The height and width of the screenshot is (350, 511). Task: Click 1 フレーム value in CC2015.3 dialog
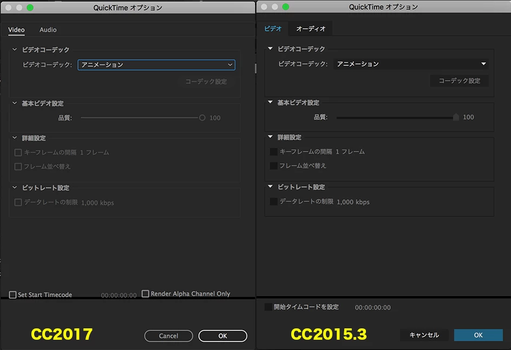point(350,151)
